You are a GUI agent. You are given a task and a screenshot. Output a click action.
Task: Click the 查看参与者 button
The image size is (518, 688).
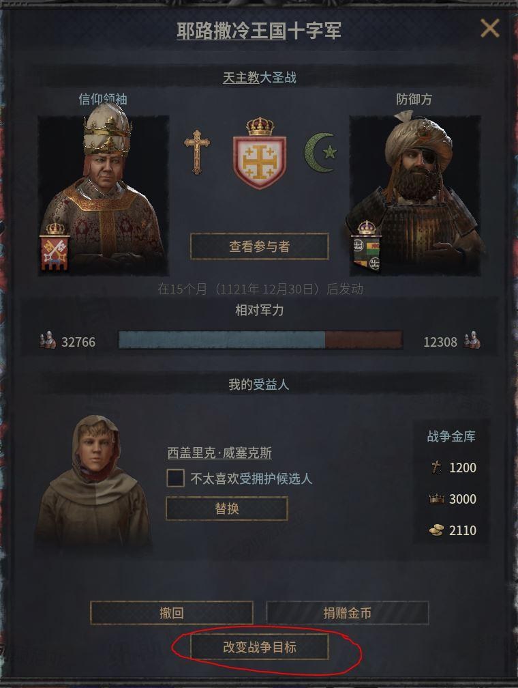pyautogui.click(x=260, y=246)
